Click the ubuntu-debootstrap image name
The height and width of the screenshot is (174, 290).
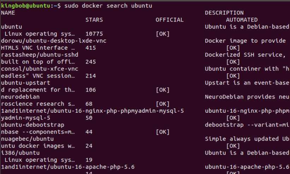[x=32, y=125]
